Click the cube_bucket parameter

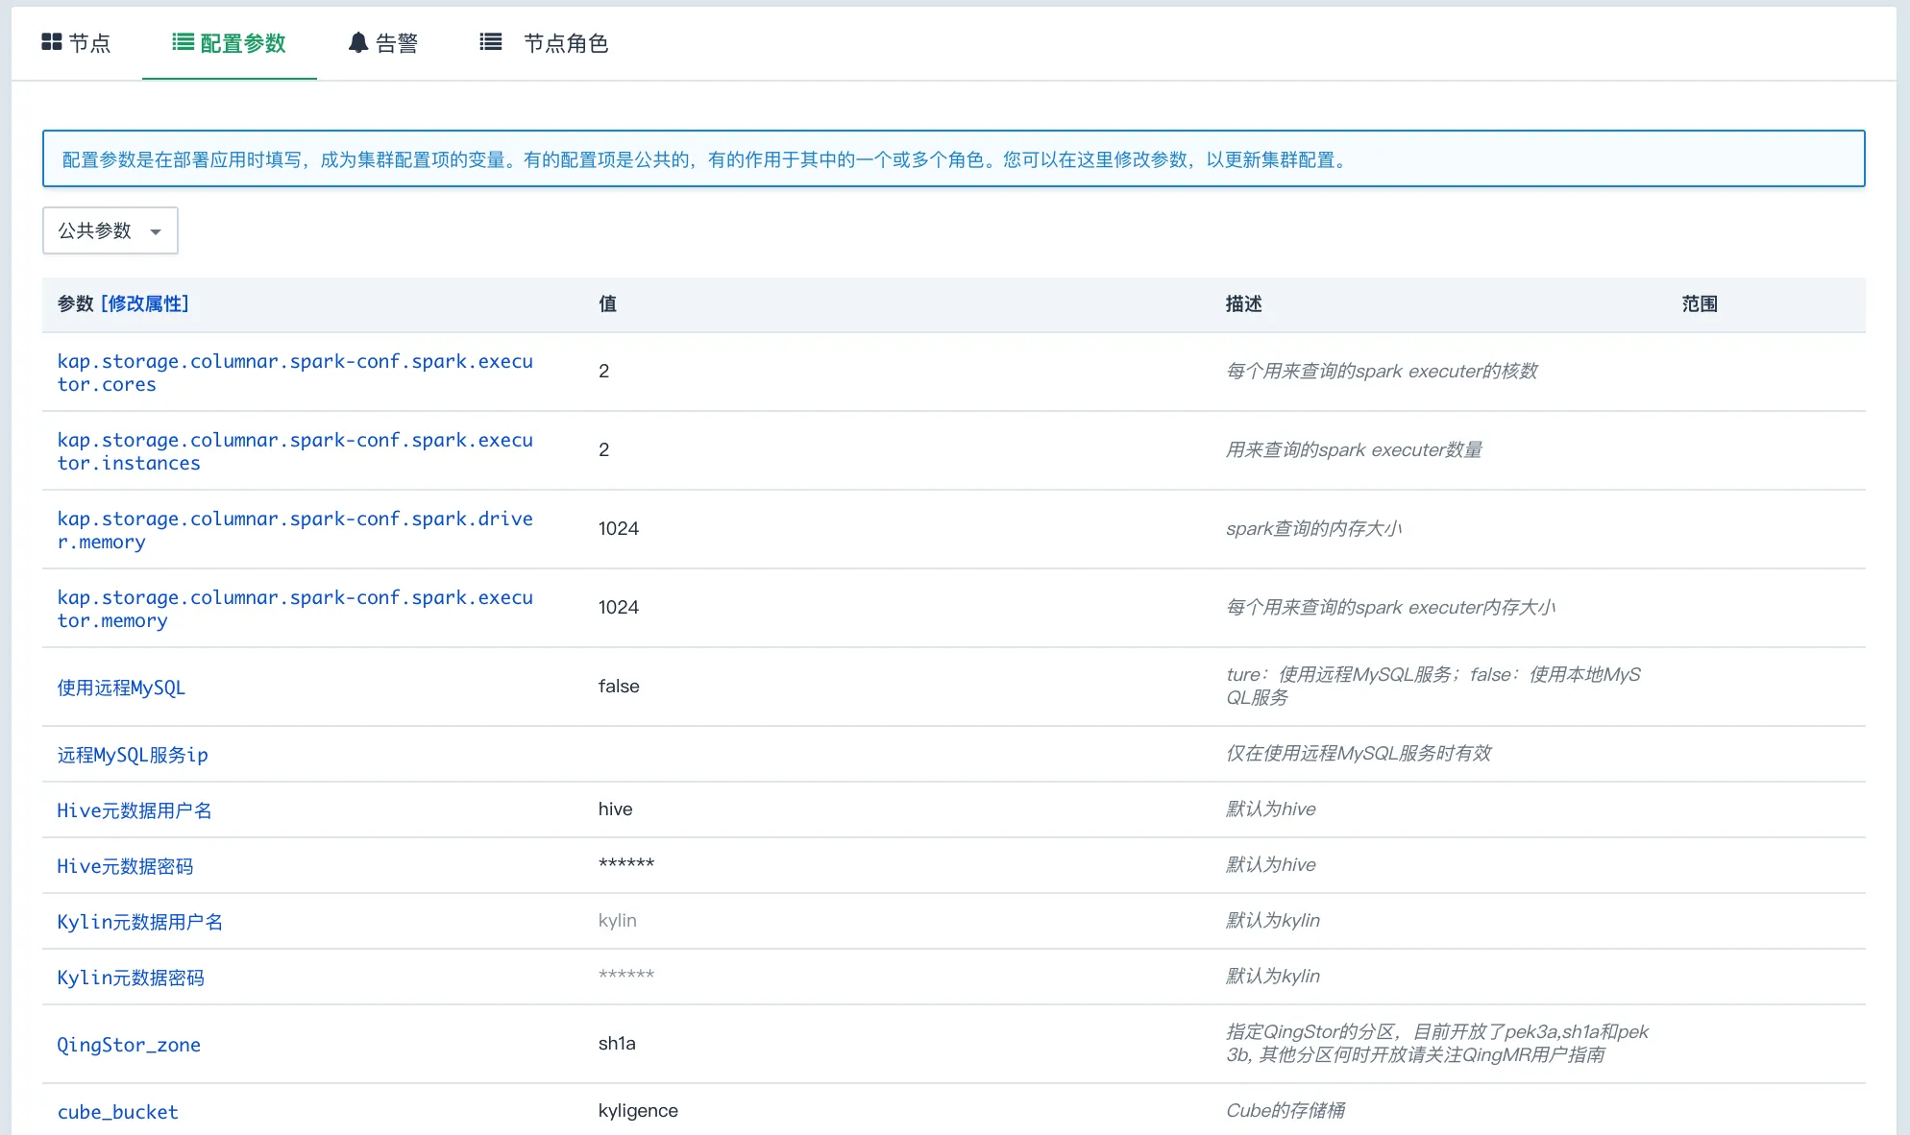118,1112
